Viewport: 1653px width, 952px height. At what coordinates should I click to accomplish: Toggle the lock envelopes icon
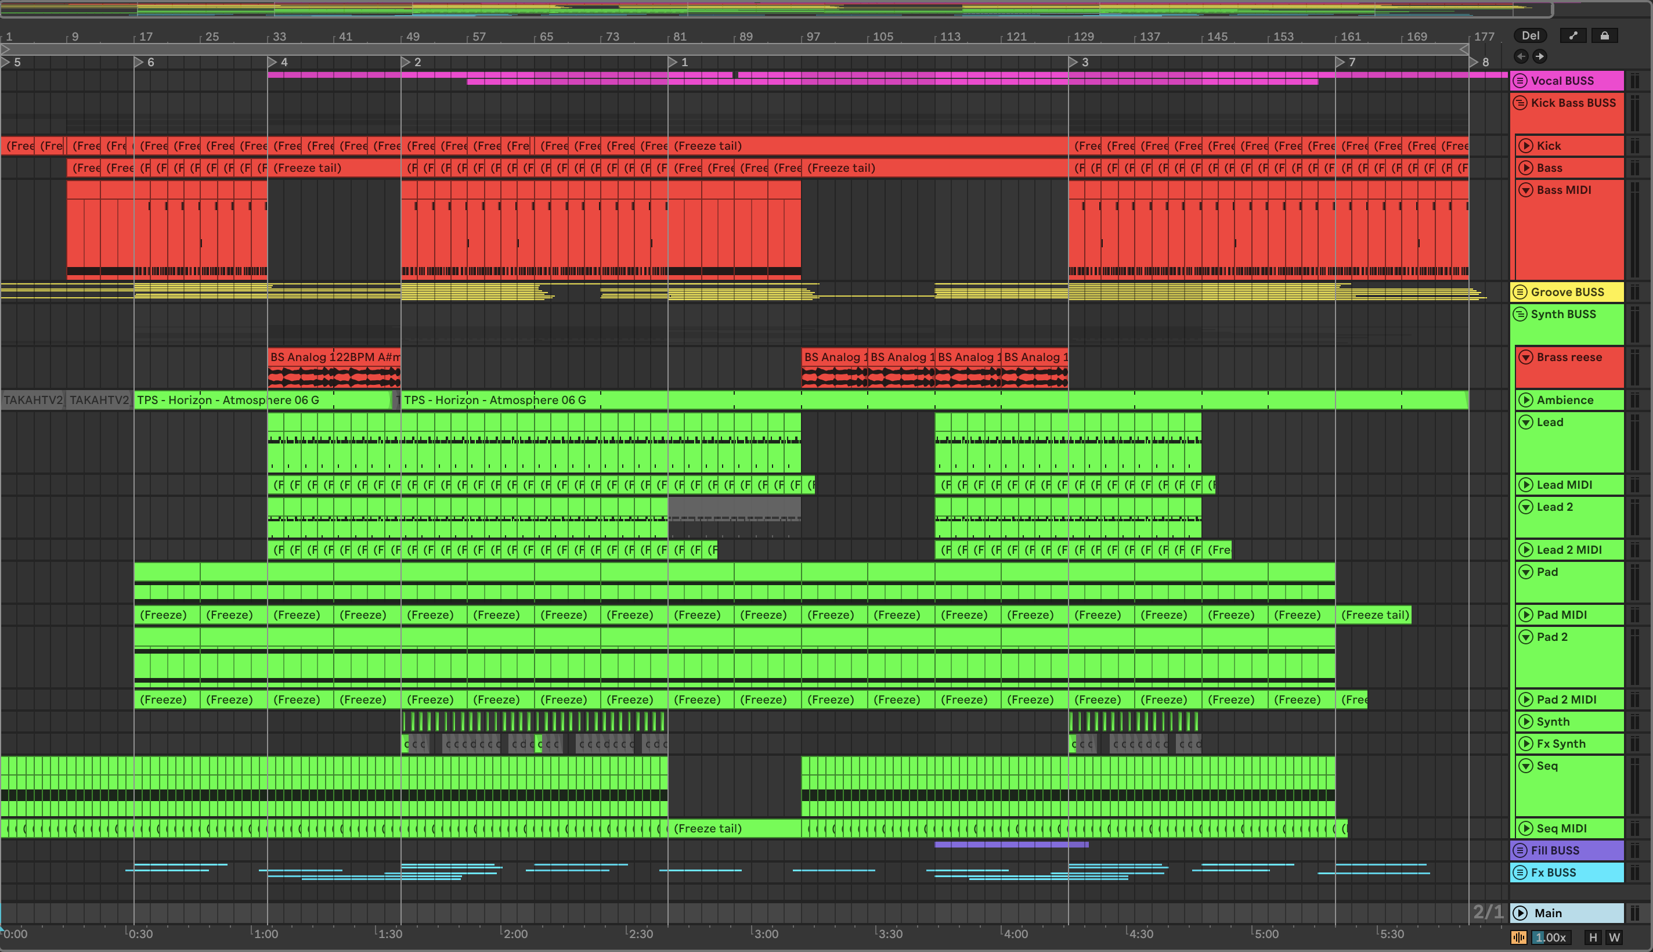(x=1604, y=36)
